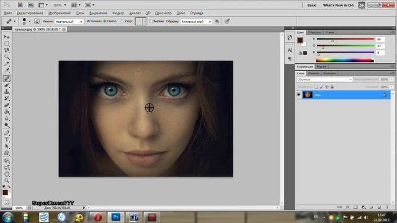Create a new layer from Layers panel
This screenshot has width=397, height=223.
tap(379, 207)
